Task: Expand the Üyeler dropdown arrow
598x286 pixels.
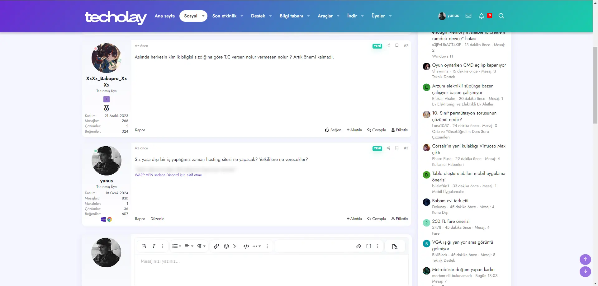Action: [x=390, y=16]
